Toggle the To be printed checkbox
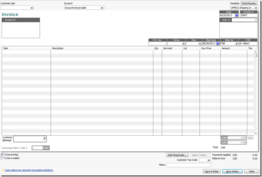Viewport: 262px width, 177px height. point(2,155)
